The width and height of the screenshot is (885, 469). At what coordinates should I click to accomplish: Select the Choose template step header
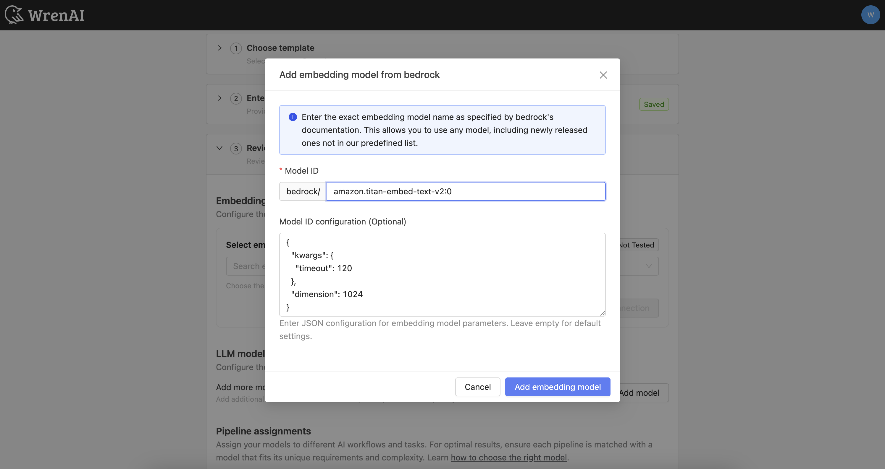tap(280, 48)
